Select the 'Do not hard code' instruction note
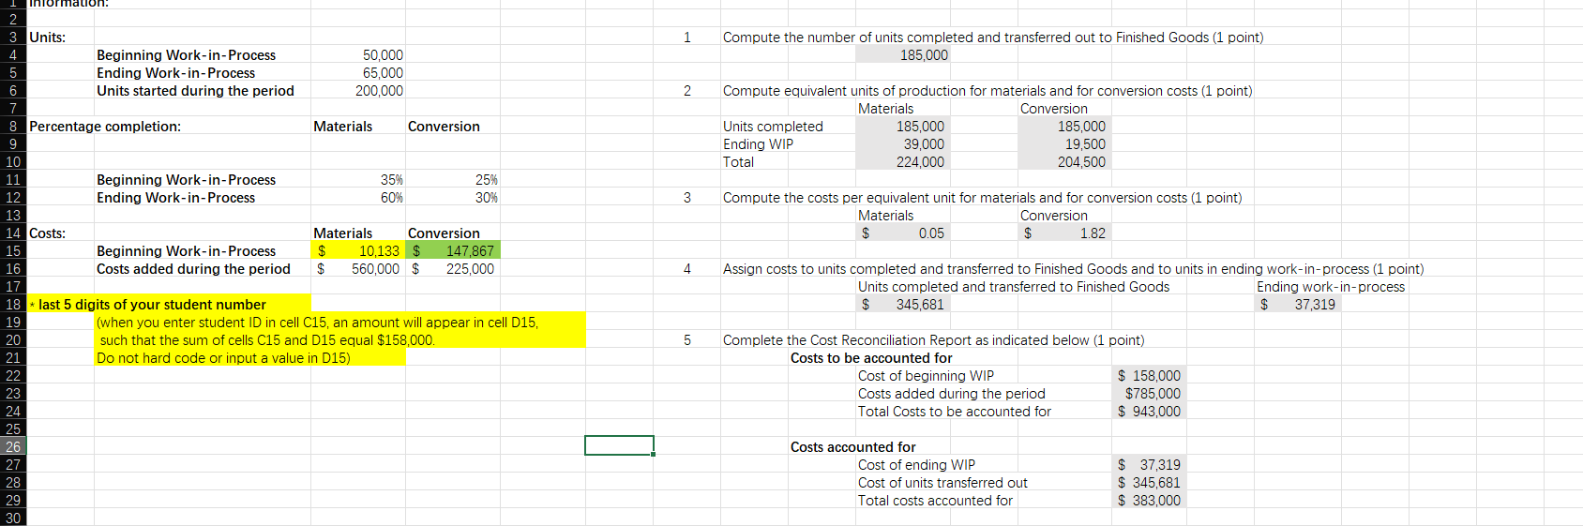The image size is (1583, 526). click(x=223, y=358)
